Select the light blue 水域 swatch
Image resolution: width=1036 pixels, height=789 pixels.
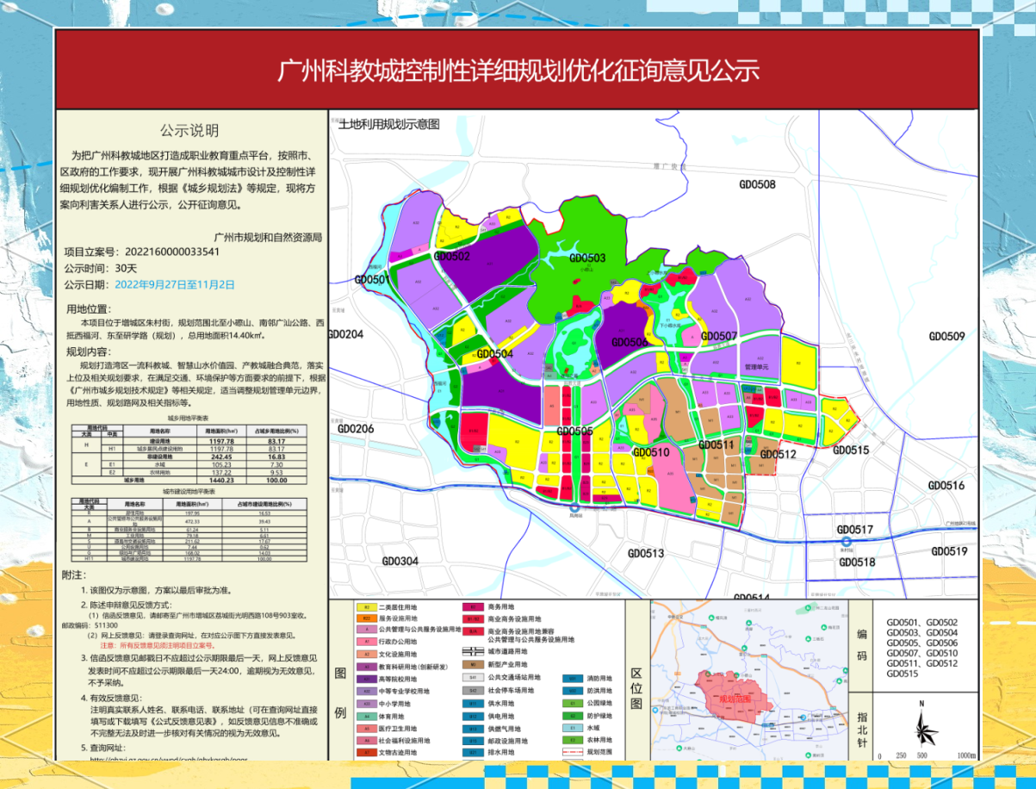pos(573,728)
